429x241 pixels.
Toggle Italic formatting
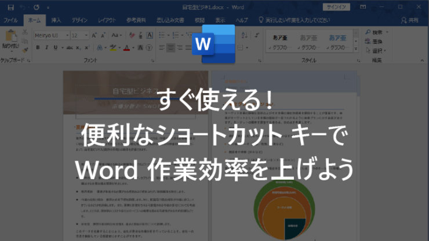click(46, 48)
